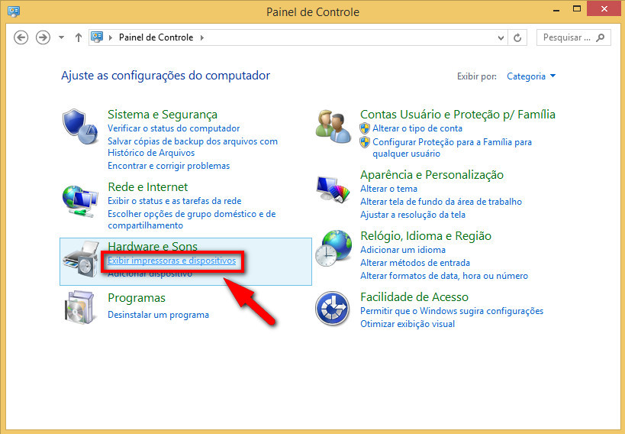Click the Control Panel icon in address bar
Image resolution: width=625 pixels, height=434 pixels.
click(97, 37)
